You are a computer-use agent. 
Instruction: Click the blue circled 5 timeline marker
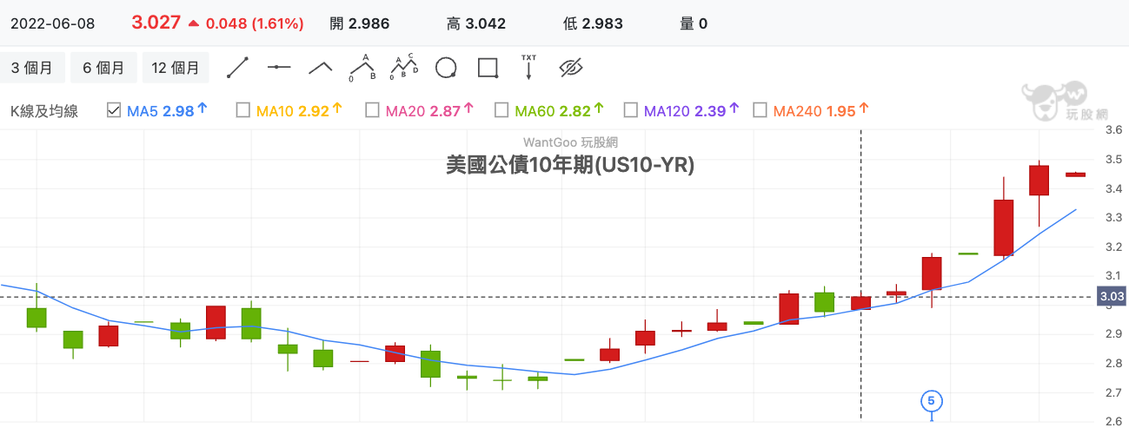(x=931, y=401)
